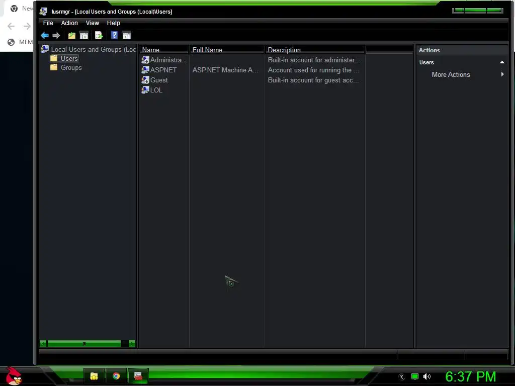Click the green monitor tray icon
Screen dimensions: 515x386
point(415,376)
